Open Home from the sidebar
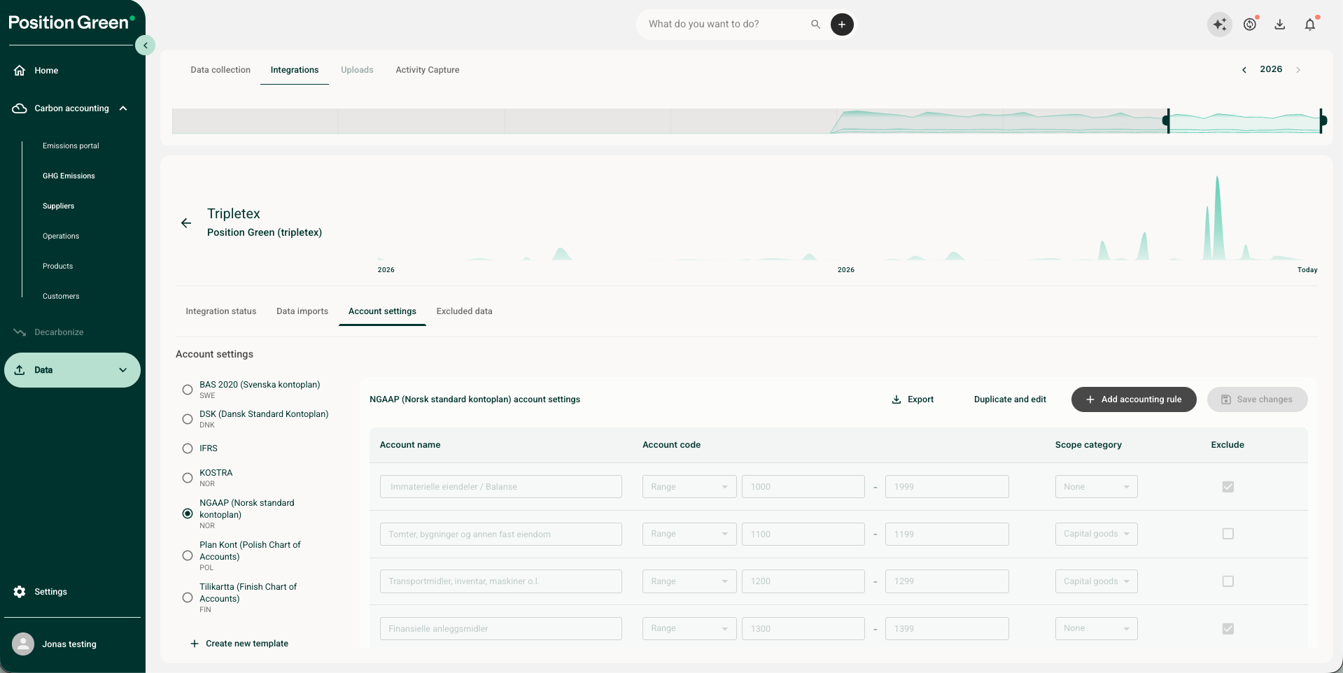1343x673 pixels. [x=46, y=71]
